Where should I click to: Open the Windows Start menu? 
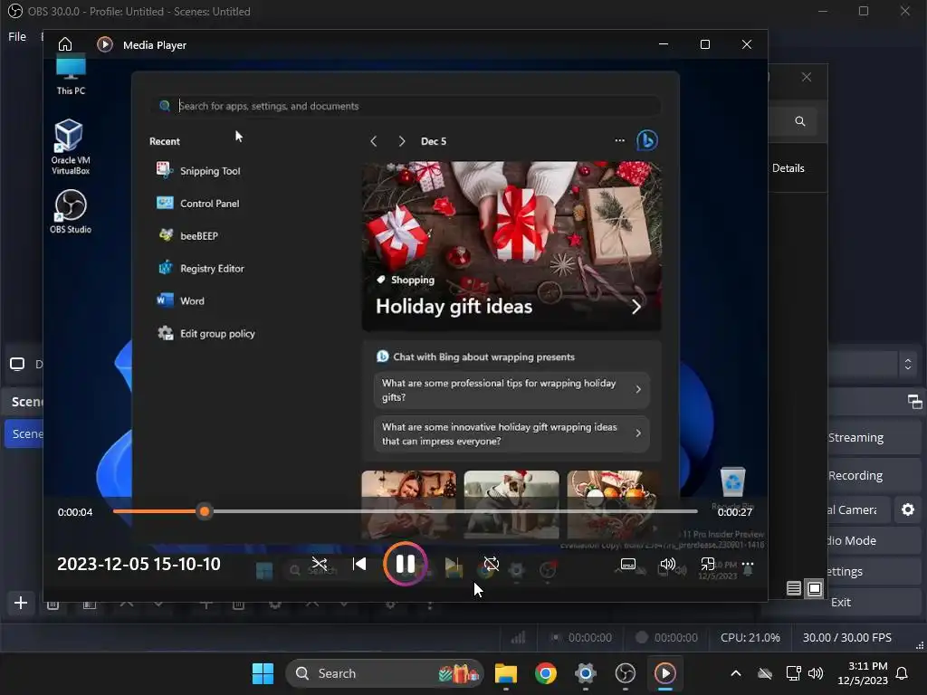[x=263, y=673]
